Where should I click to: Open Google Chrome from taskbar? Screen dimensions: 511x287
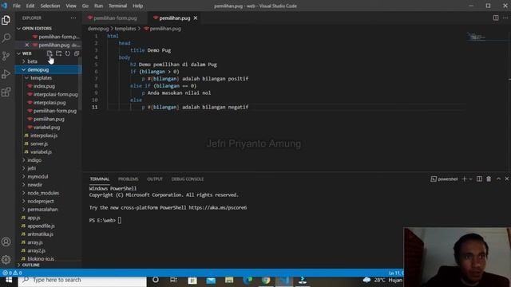(266, 280)
